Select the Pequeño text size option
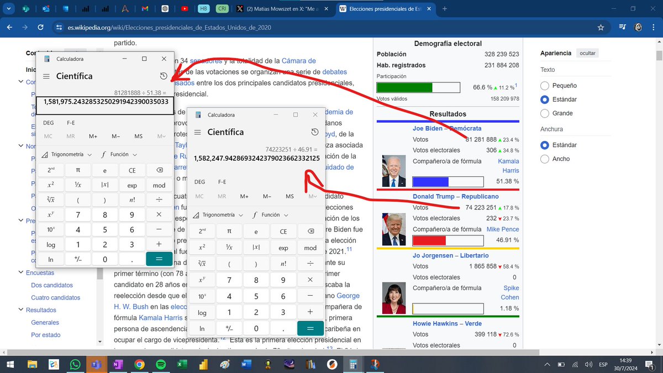This screenshot has height=373, width=663. tap(545, 86)
